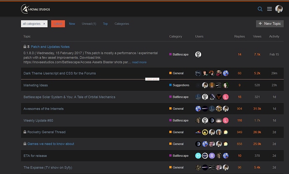
Task: Open The Expanse (TV show on Syfy) topic
Action: 48,168
